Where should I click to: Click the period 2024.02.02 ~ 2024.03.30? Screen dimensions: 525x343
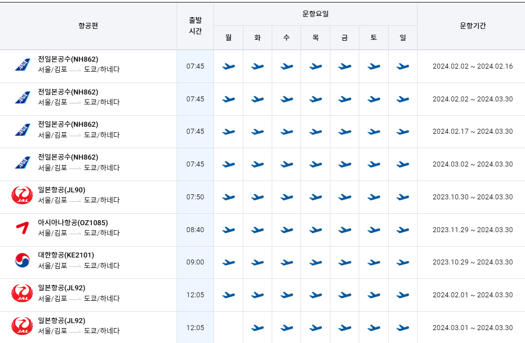472,99
